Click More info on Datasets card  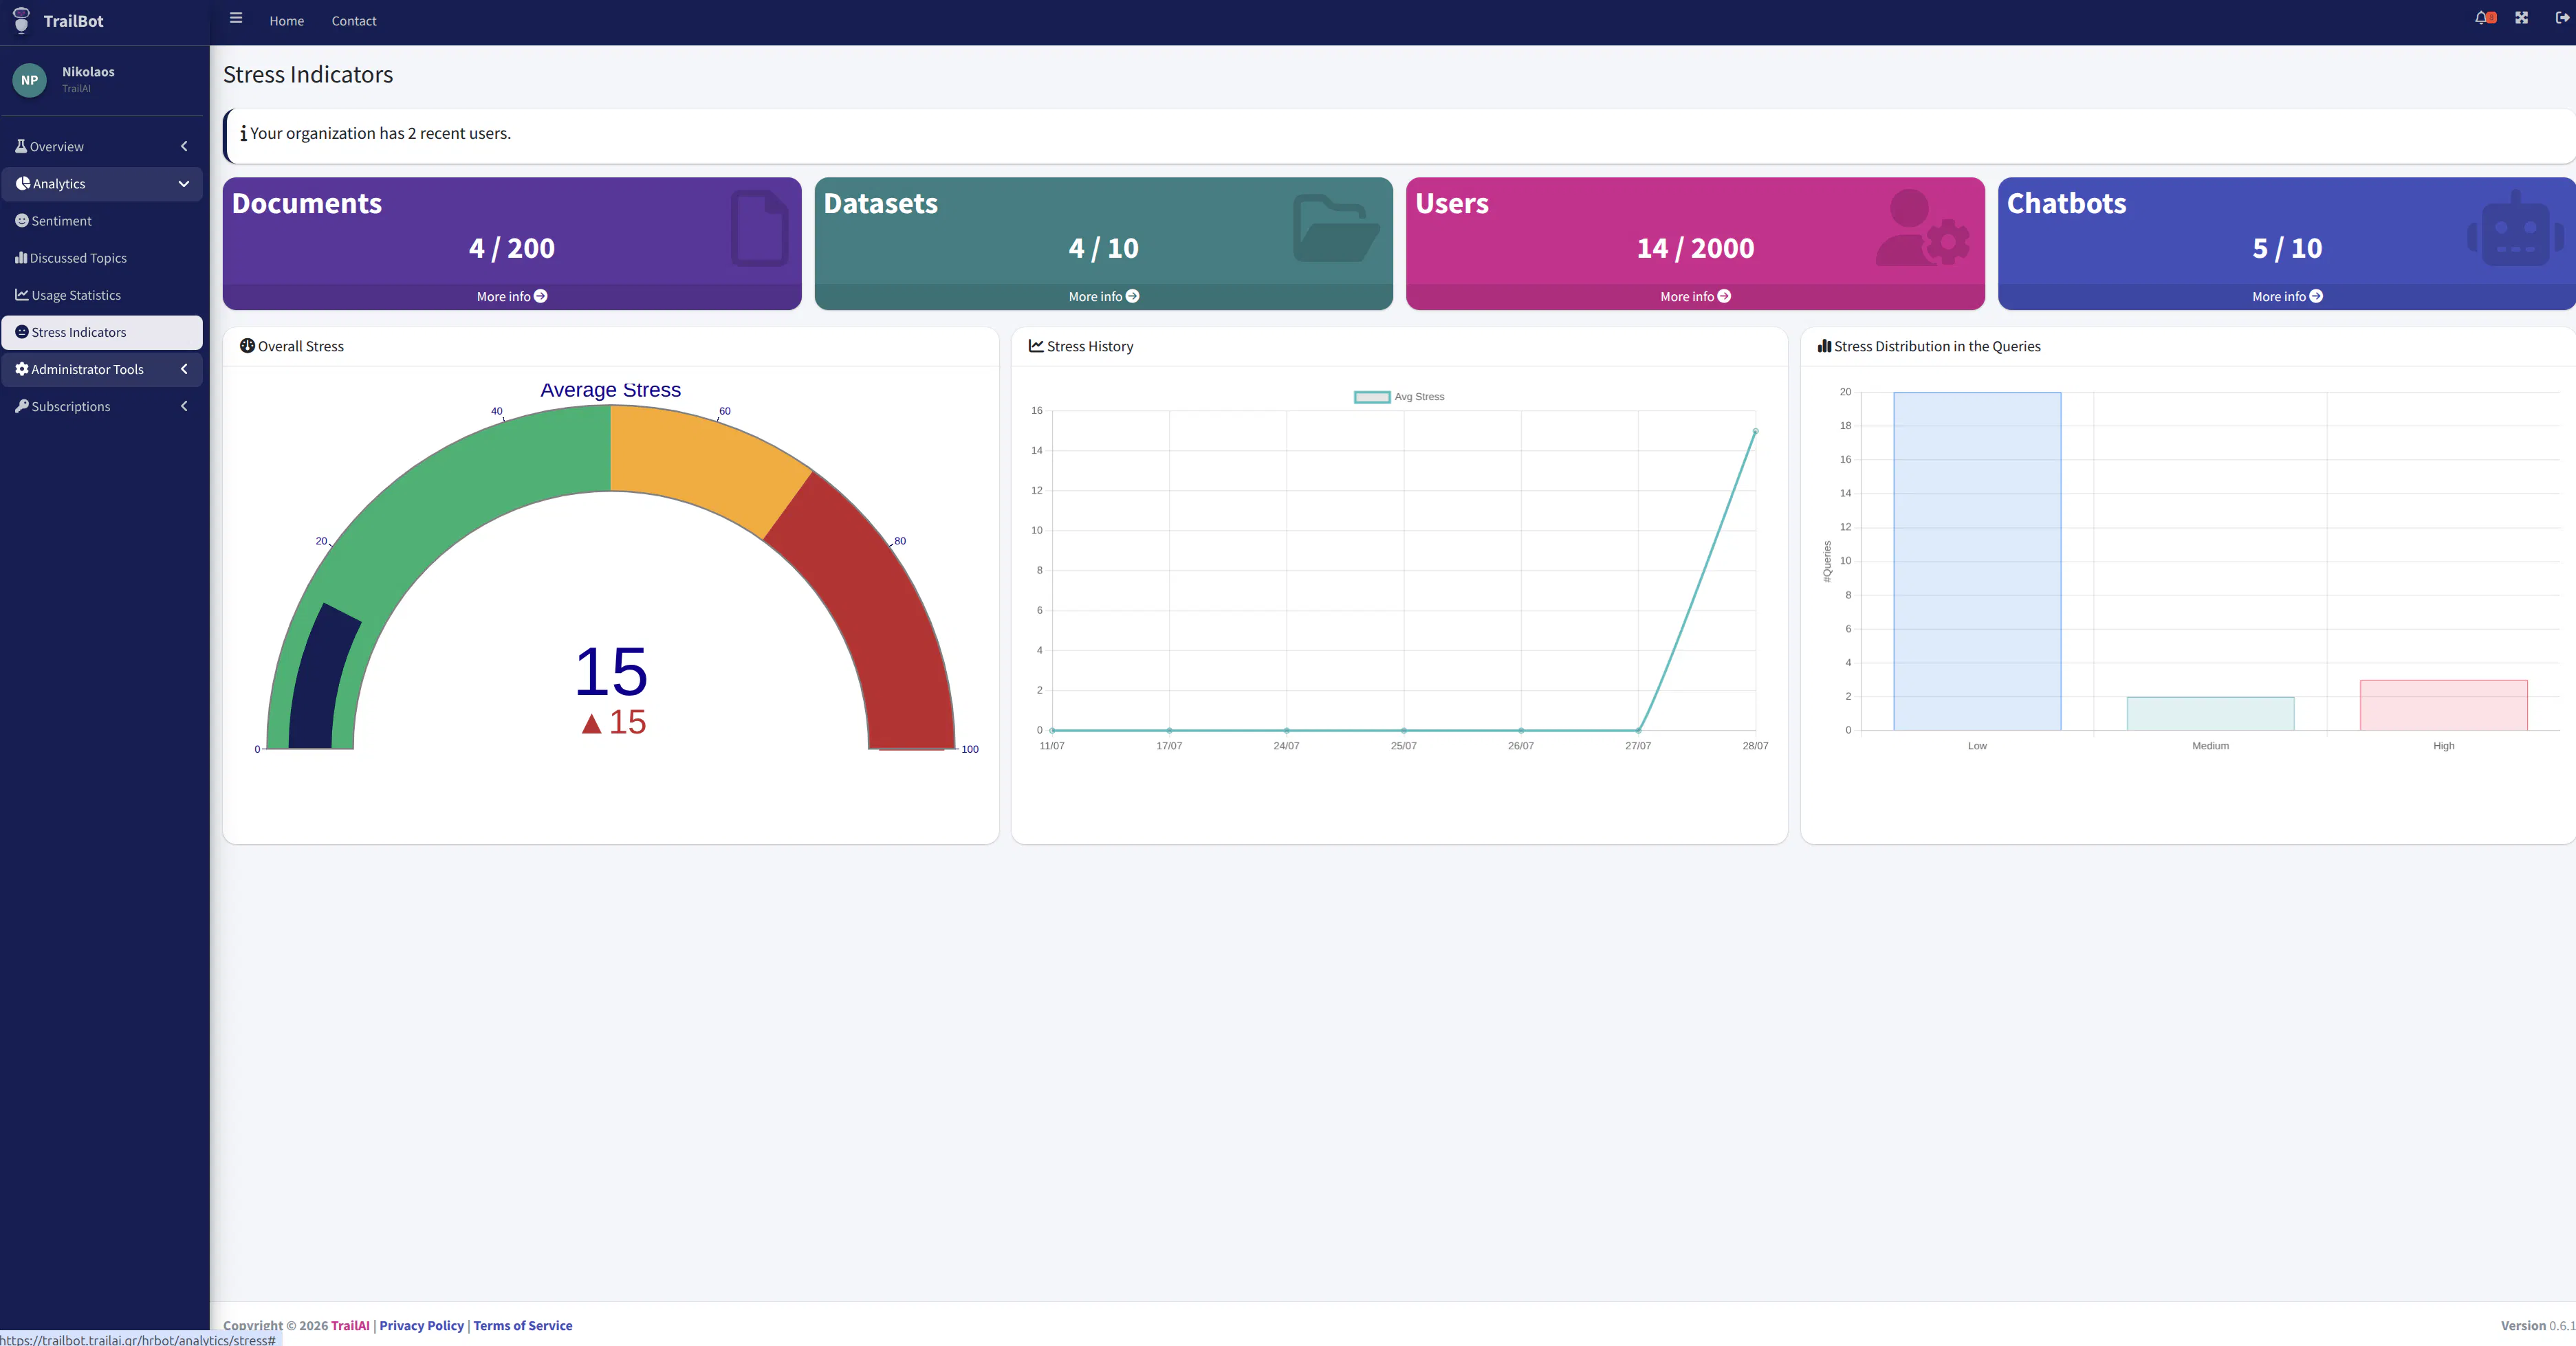1103,296
